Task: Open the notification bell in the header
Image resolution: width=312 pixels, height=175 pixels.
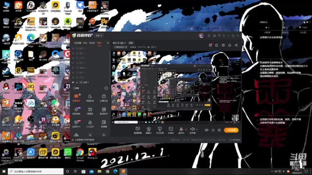Action: click(230, 45)
